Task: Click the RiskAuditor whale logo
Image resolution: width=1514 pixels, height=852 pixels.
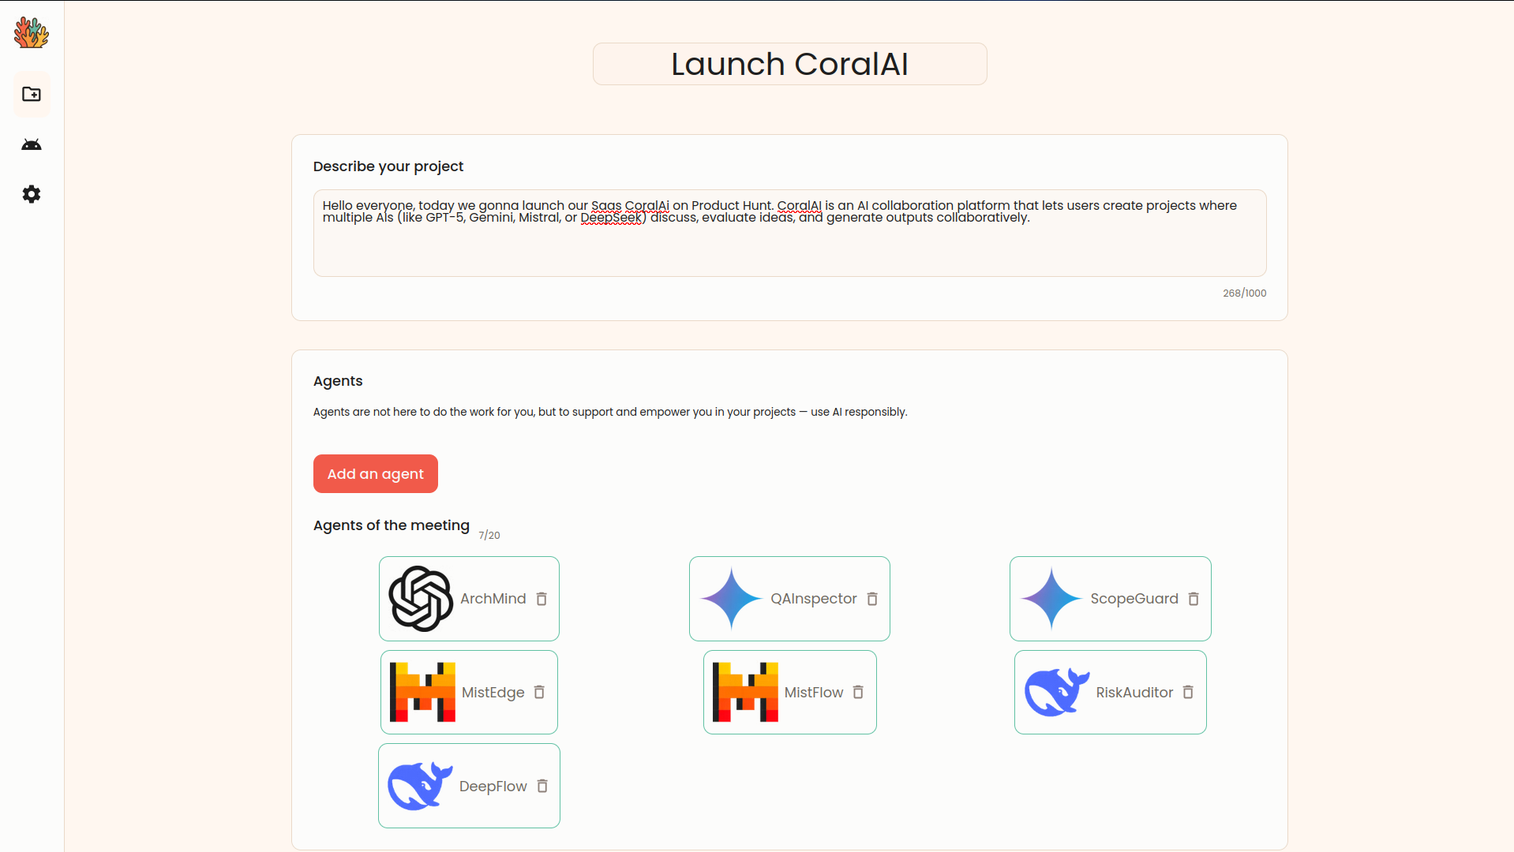Action: click(x=1056, y=692)
